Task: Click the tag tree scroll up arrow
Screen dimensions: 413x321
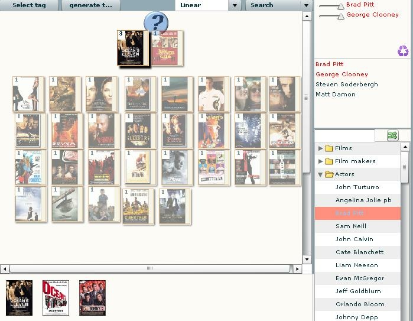Action: point(405,147)
